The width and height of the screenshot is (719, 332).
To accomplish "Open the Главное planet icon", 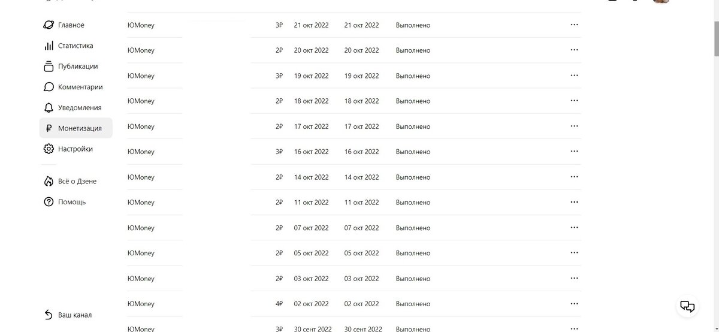I will [49, 25].
